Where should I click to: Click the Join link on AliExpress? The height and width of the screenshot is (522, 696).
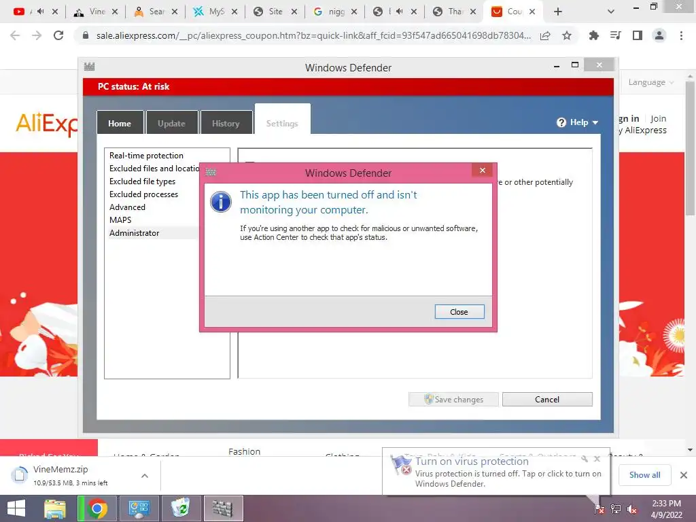coord(658,118)
